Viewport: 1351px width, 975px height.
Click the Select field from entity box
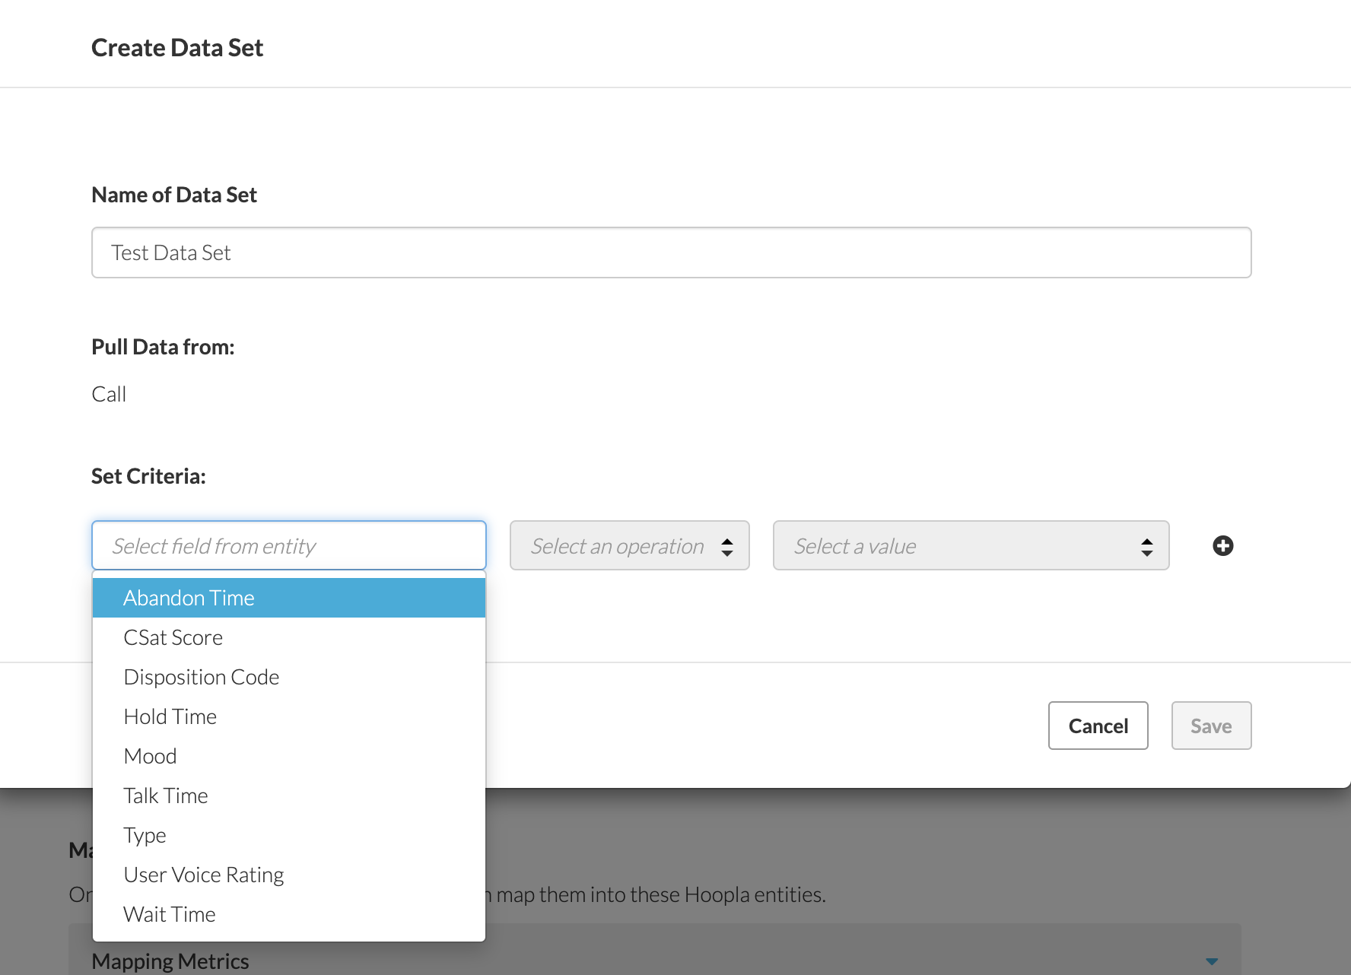click(289, 545)
